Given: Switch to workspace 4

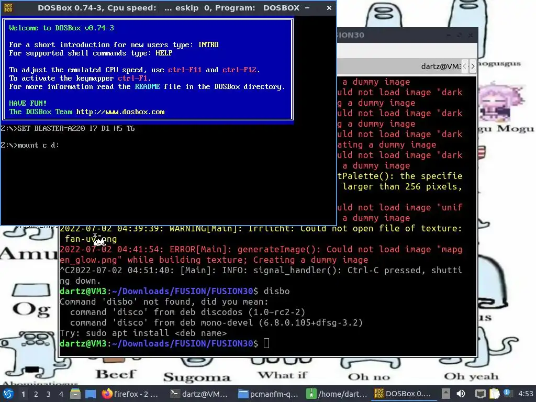Looking at the screenshot, I should click(61, 394).
